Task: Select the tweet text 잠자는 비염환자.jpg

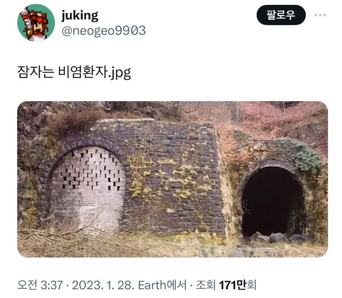Action: point(74,72)
